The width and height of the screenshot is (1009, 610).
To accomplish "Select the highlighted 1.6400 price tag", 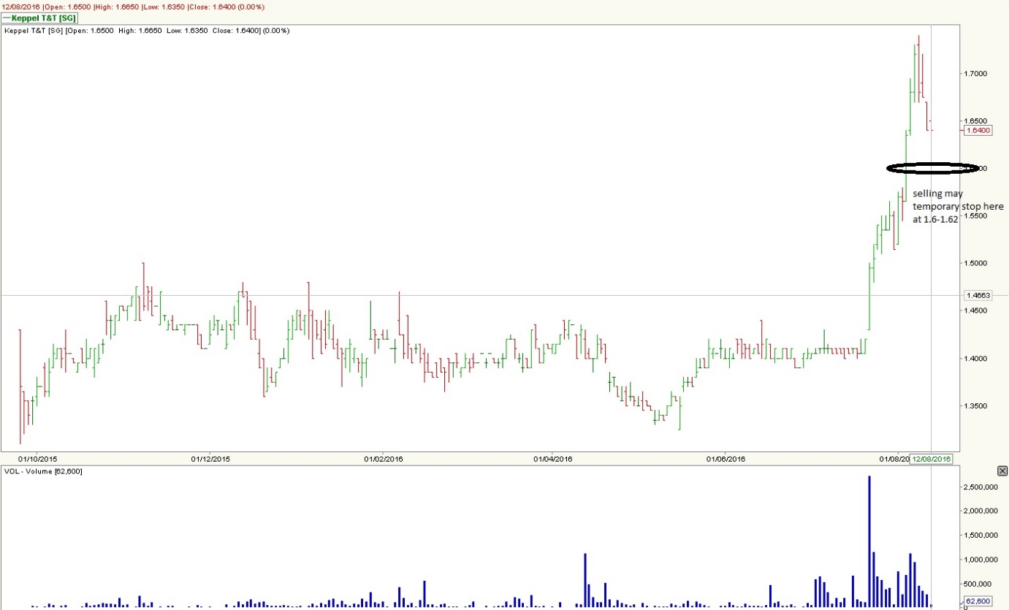I will (x=978, y=130).
